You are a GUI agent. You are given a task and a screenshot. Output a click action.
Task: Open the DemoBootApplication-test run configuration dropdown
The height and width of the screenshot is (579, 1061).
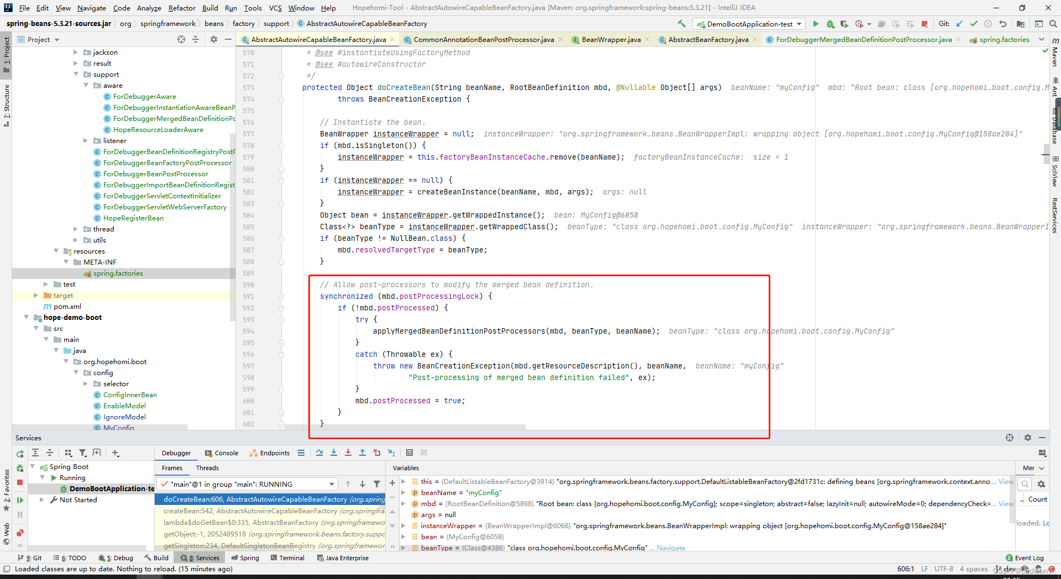(749, 24)
